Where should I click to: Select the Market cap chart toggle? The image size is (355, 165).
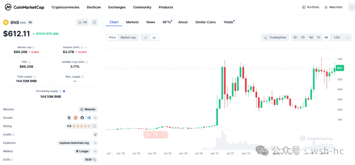coord(128,37)
